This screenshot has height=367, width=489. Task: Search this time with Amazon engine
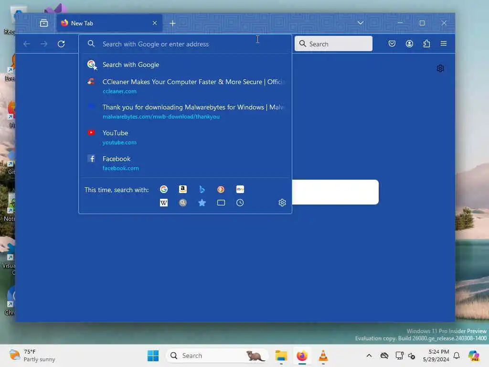point(183,189)
